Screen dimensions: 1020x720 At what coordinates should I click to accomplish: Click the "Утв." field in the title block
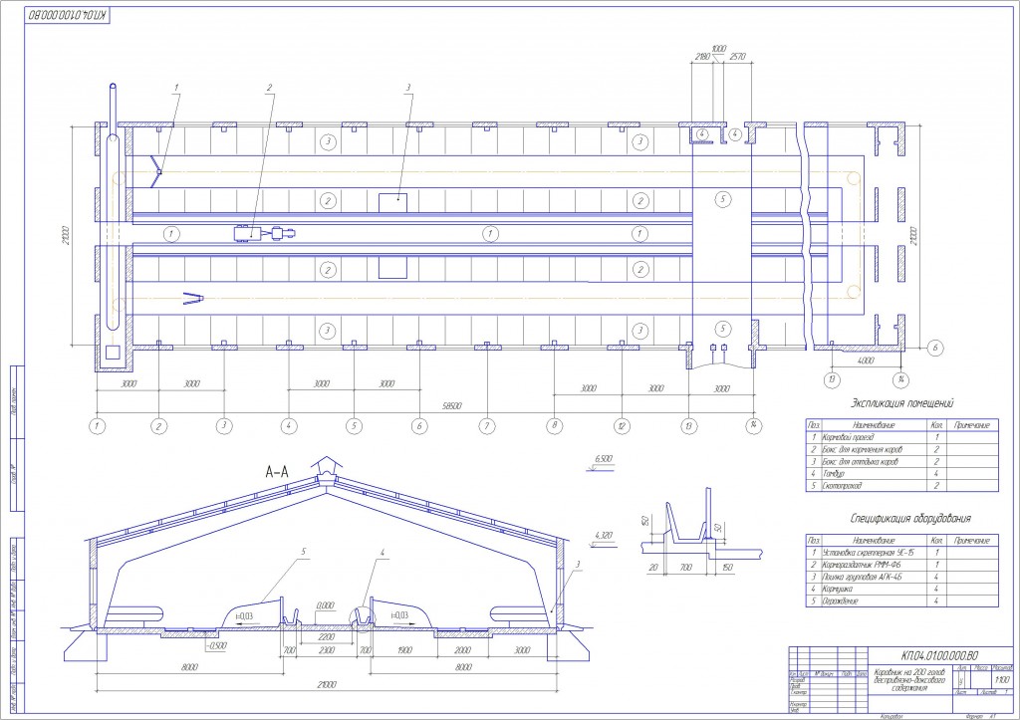click(x=794, y=711)
